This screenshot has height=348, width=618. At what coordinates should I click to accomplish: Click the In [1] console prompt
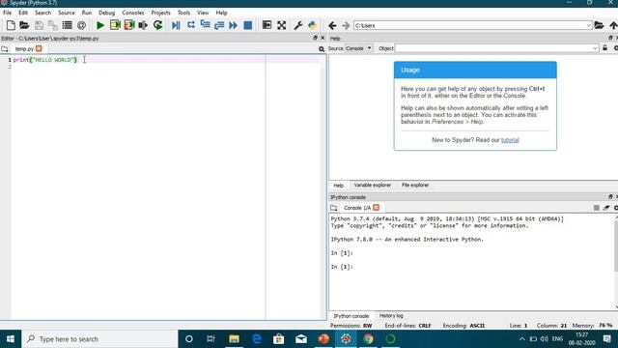click(x=342, y=267)
